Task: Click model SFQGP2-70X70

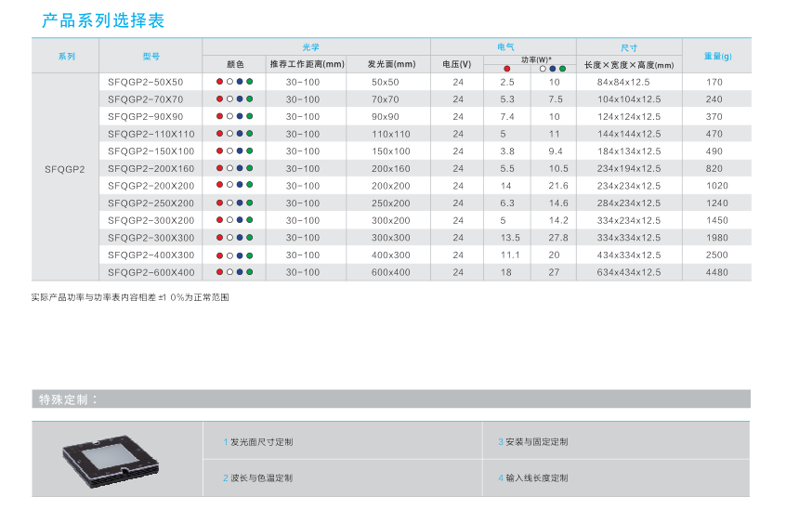Action: pyautogui.click(x=145, y=99)
